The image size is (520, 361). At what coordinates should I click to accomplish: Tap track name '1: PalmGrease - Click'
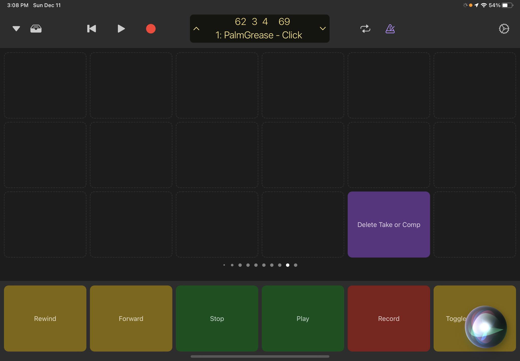[258, 35]
